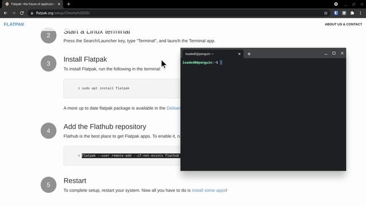Open a new browser tab
The height and width of the screenshot is (206, 366).
pyautogui.click(x=69, y=4)
